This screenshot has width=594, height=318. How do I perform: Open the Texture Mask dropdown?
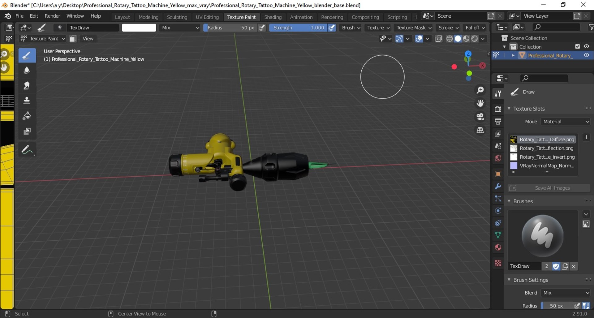tap(414, 28)
